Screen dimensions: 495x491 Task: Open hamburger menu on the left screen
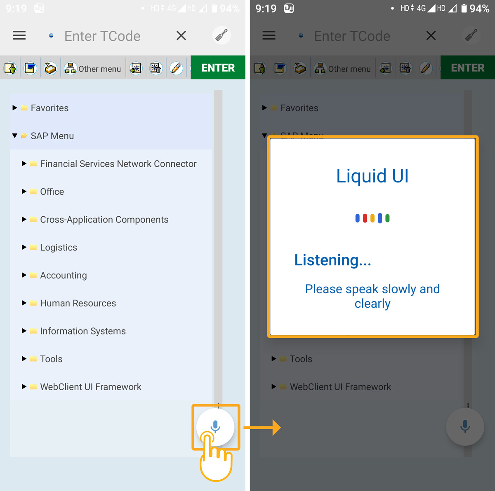[x=19, y=36]
